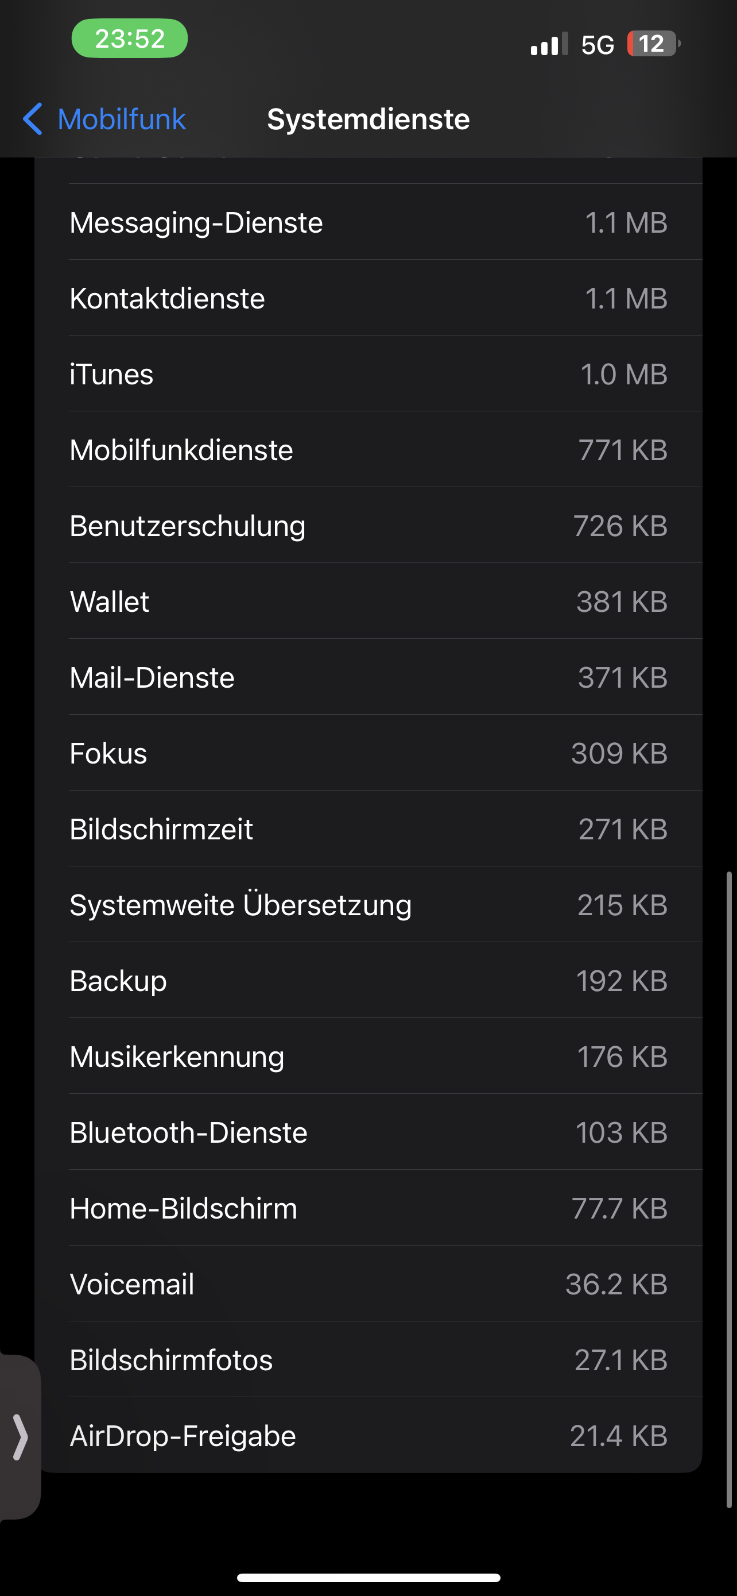Tap Systemweite Übersetzung row
Viewport: 737px width, 1596px height.
(x=368, y=905)
